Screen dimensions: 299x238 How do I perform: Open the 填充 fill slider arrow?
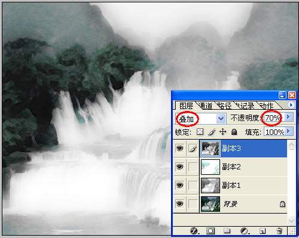click(x=288, y=131)
